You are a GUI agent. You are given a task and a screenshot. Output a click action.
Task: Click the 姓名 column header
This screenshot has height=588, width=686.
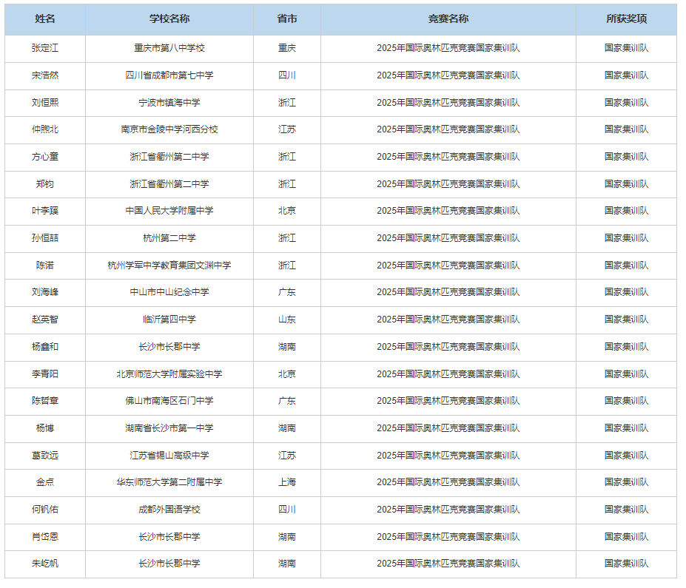click(x=45, y=18)
